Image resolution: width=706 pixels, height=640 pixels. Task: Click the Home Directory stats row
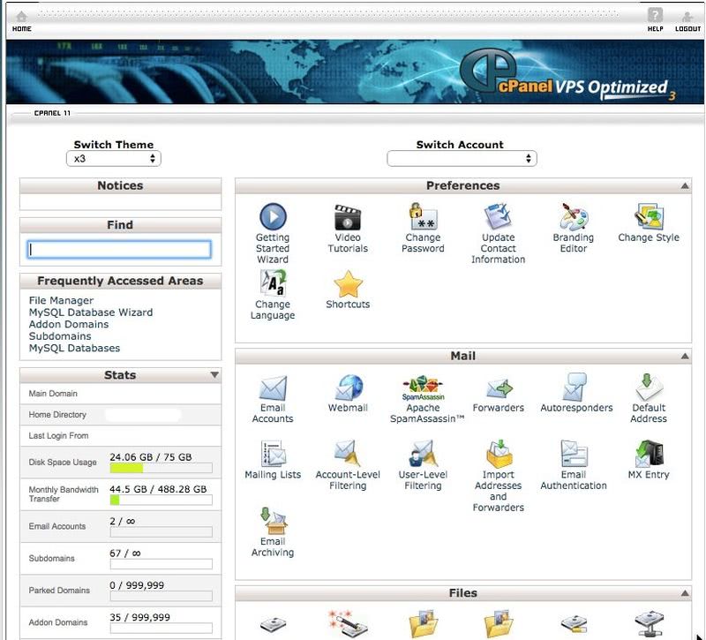[x=120, y=415]
